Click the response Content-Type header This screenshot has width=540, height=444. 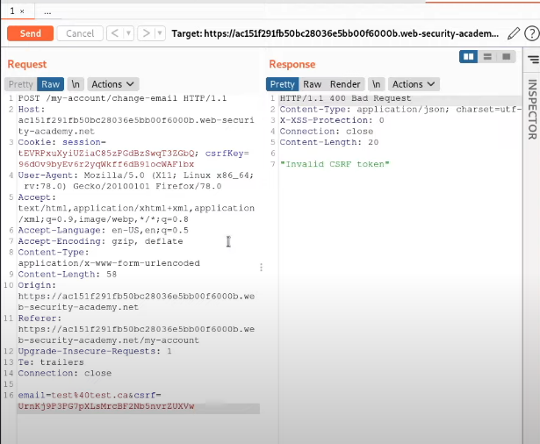400,110
